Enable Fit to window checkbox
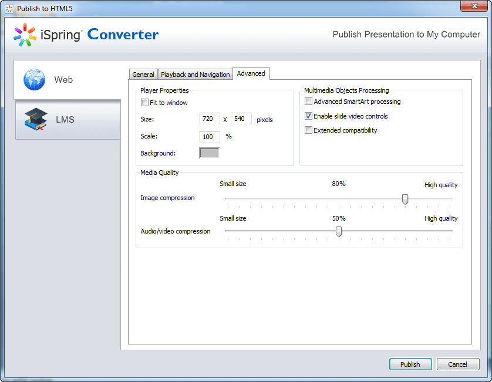492x382 pixels. [x=144, y=103]
